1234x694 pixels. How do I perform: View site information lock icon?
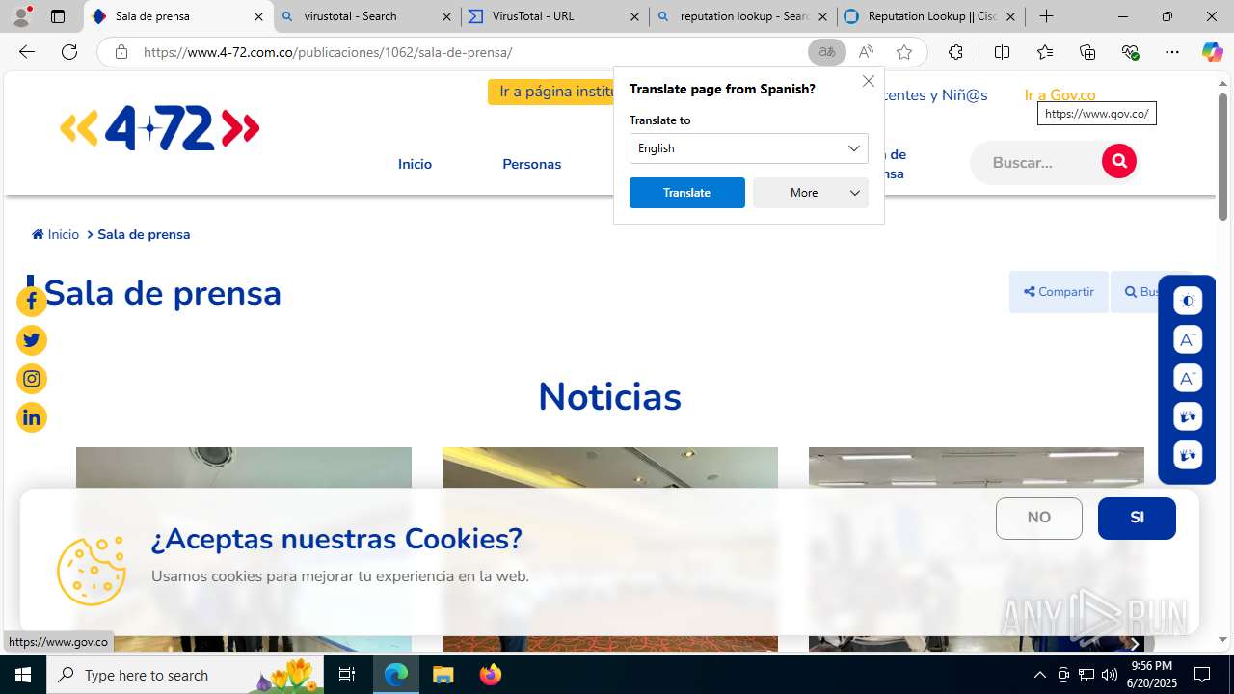pos(121,52)
